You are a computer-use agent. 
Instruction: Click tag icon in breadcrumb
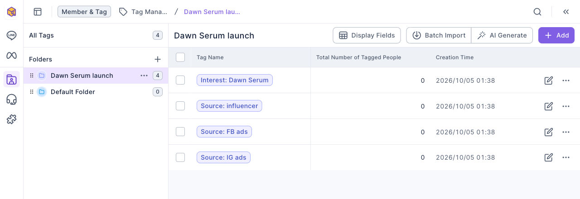coord(123,12)
